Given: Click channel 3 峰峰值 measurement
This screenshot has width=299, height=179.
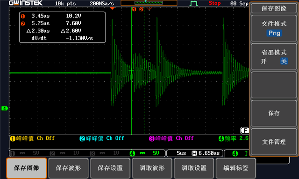Looking at the screenshot, I should (x=171, y=138).
